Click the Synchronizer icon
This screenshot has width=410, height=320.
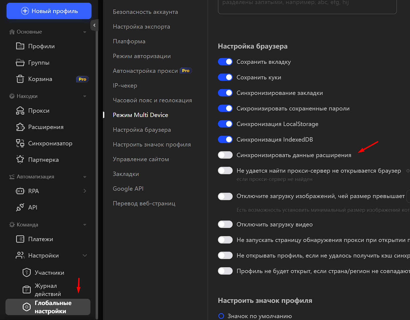click(x=20, y=143)
